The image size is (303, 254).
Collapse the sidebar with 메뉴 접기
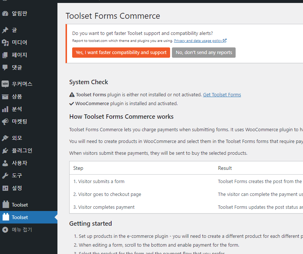[x=29, y=230]
